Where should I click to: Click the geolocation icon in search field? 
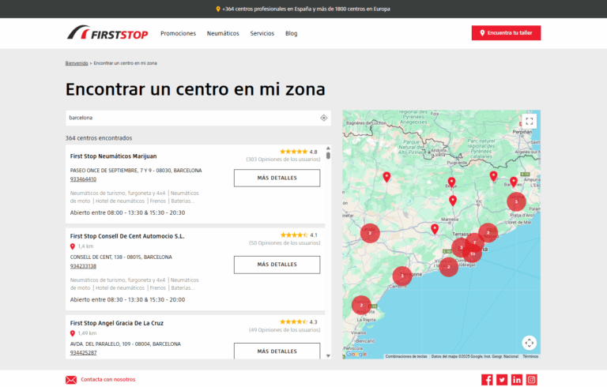tap(324, 118)
